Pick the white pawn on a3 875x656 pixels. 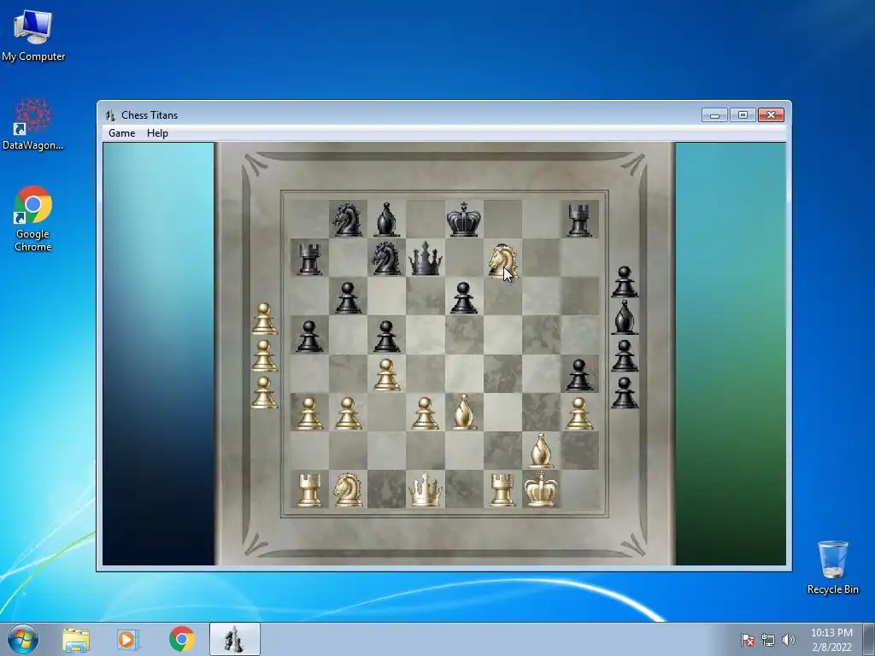point(309,413)
